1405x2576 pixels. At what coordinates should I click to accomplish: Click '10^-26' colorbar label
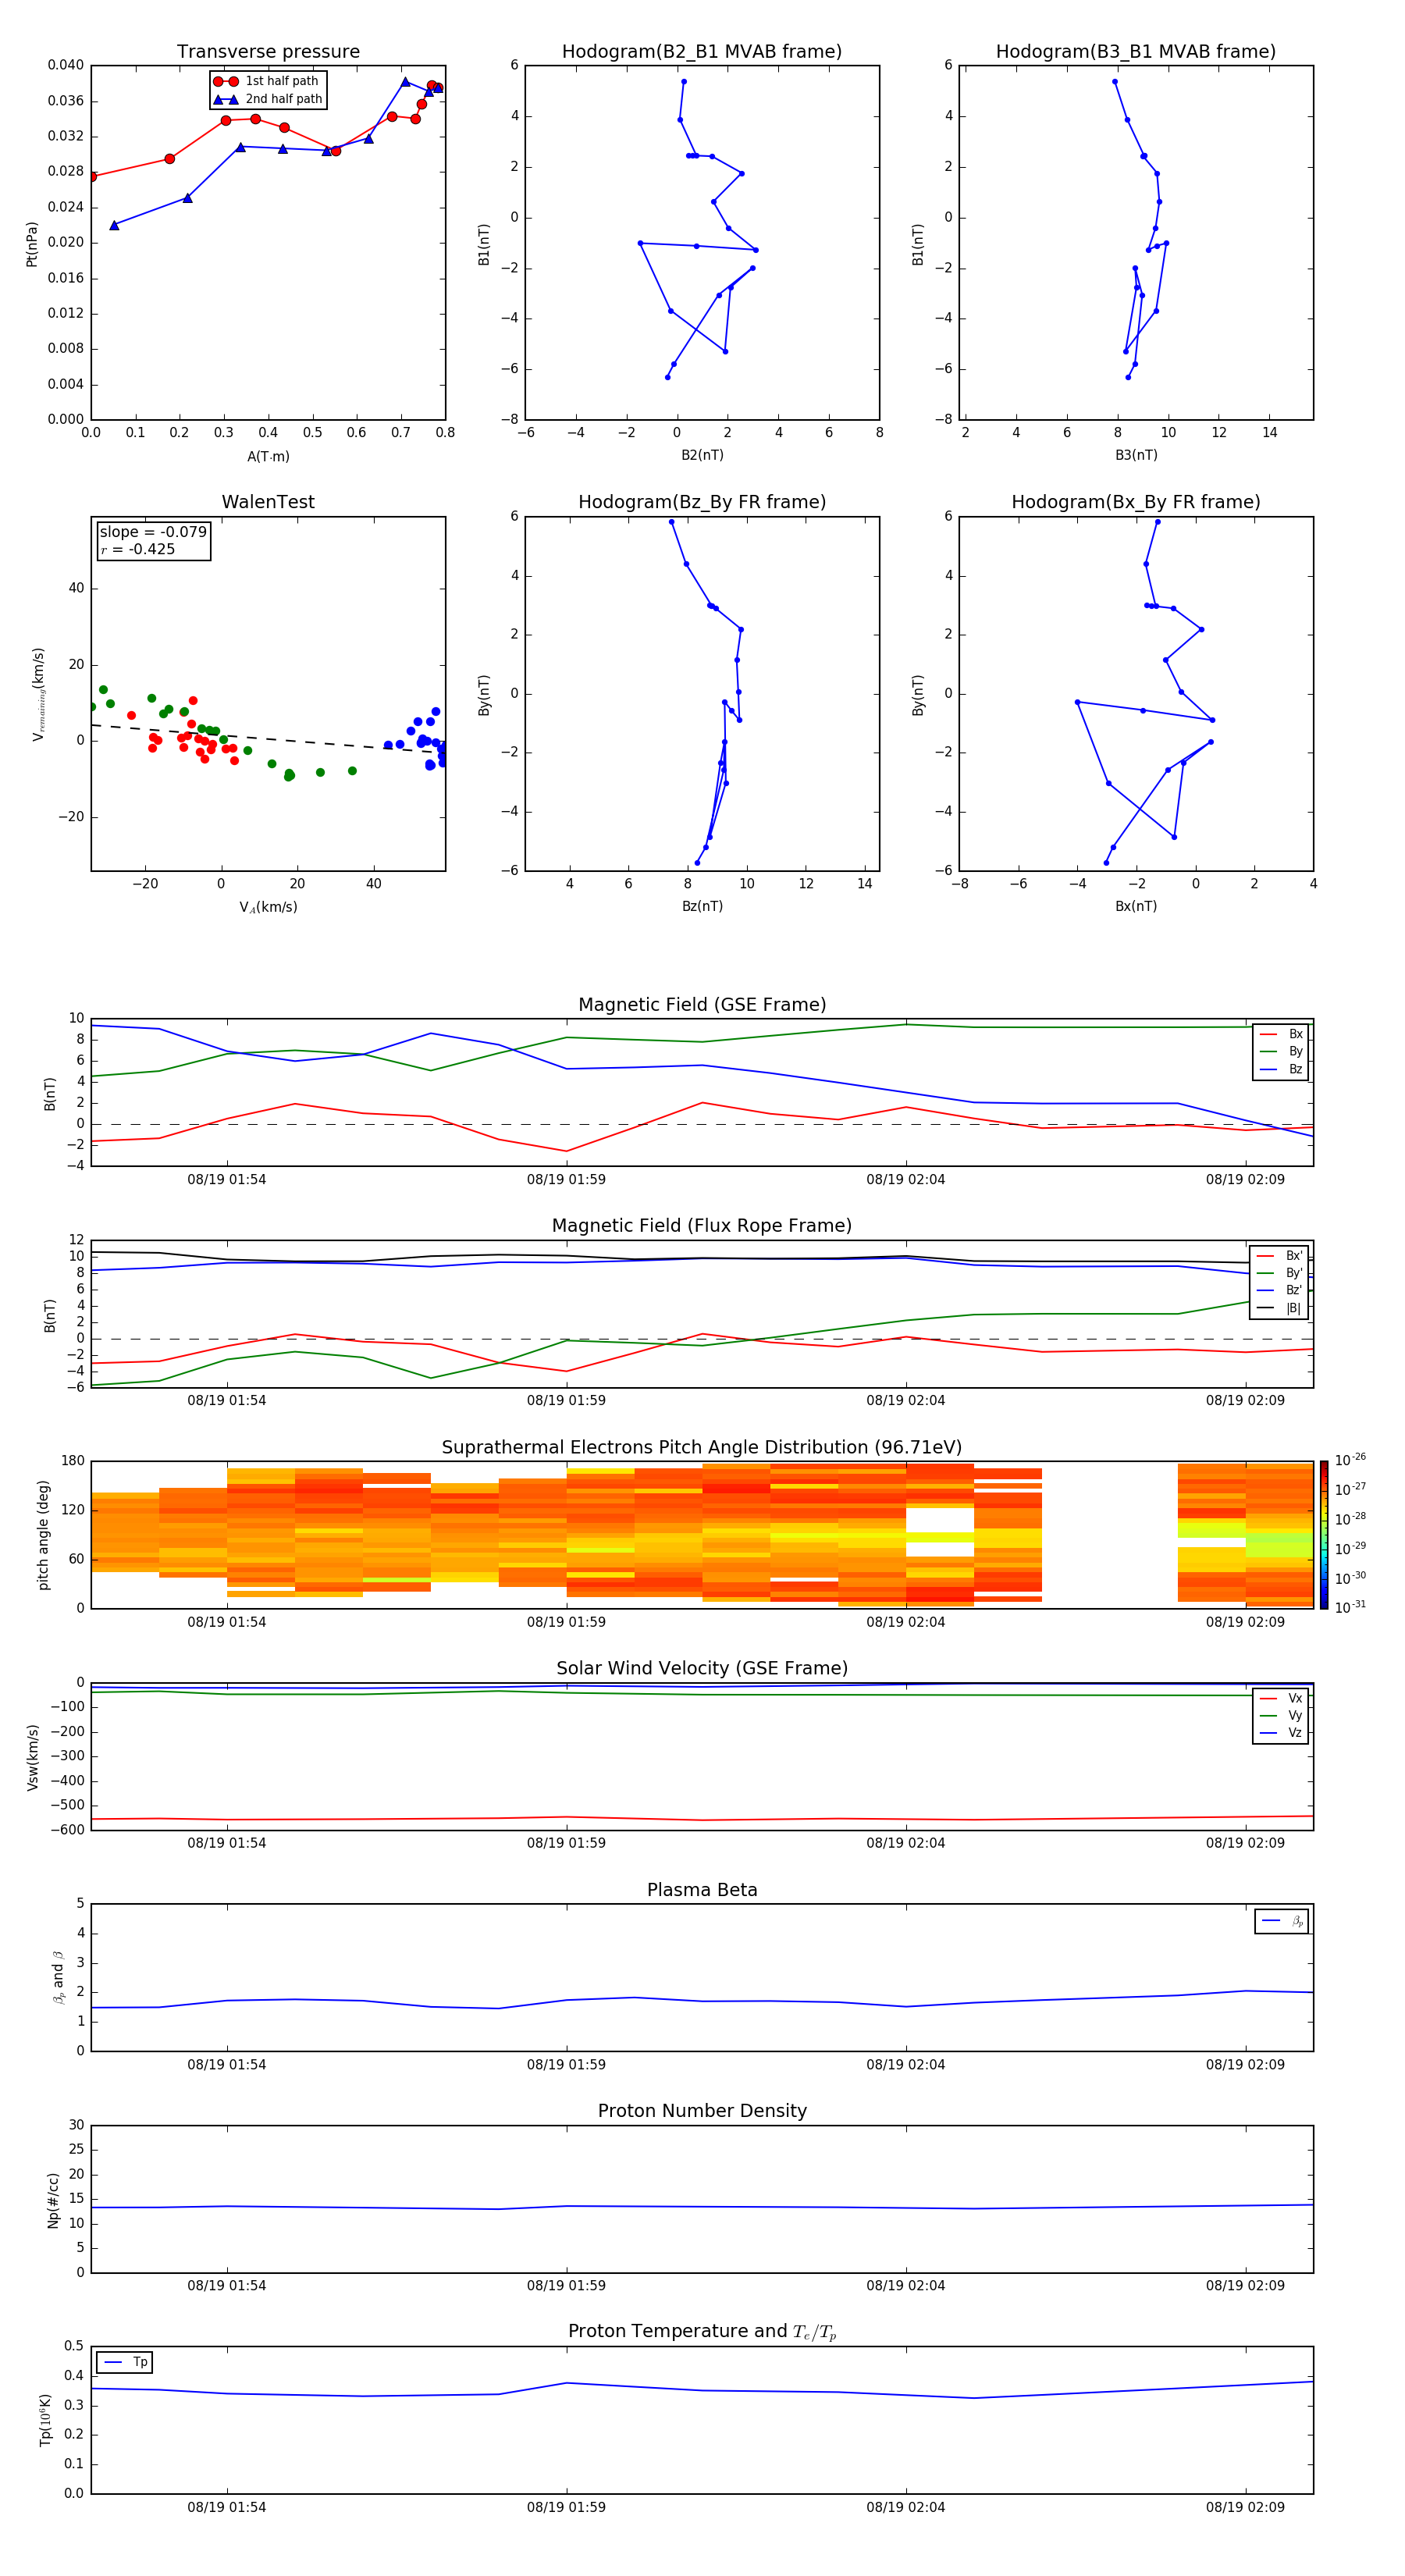(1350, 1460)
